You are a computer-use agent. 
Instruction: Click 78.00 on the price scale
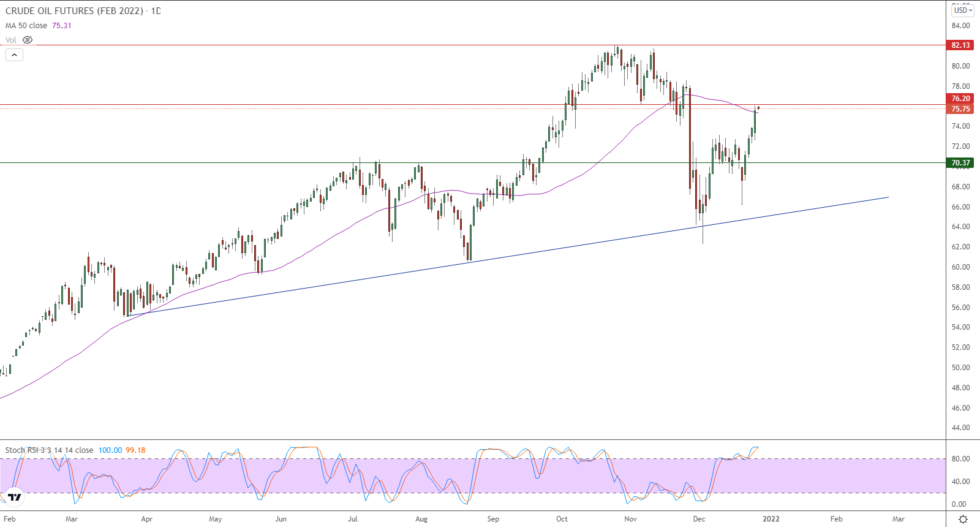click(x=960, y=86)
